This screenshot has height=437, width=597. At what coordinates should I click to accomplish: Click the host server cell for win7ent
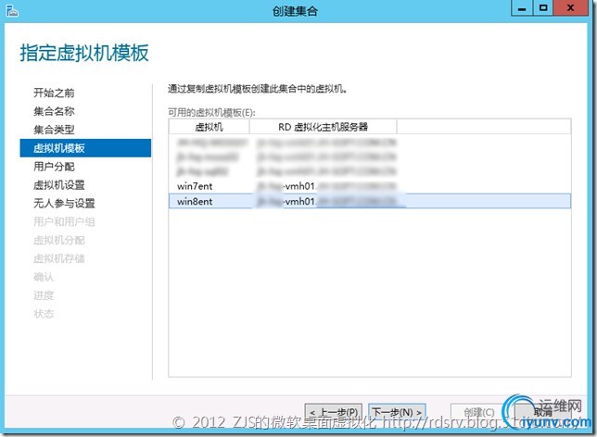[x=326, y=186]
